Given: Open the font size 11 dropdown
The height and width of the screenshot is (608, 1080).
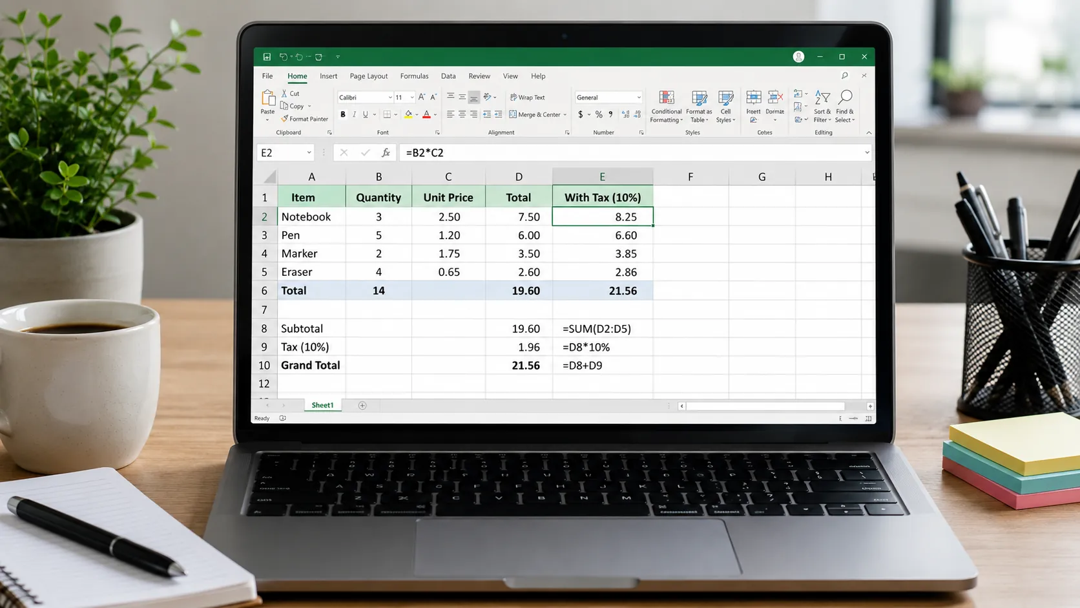Looking at the screenshot, I should [412, 98].
